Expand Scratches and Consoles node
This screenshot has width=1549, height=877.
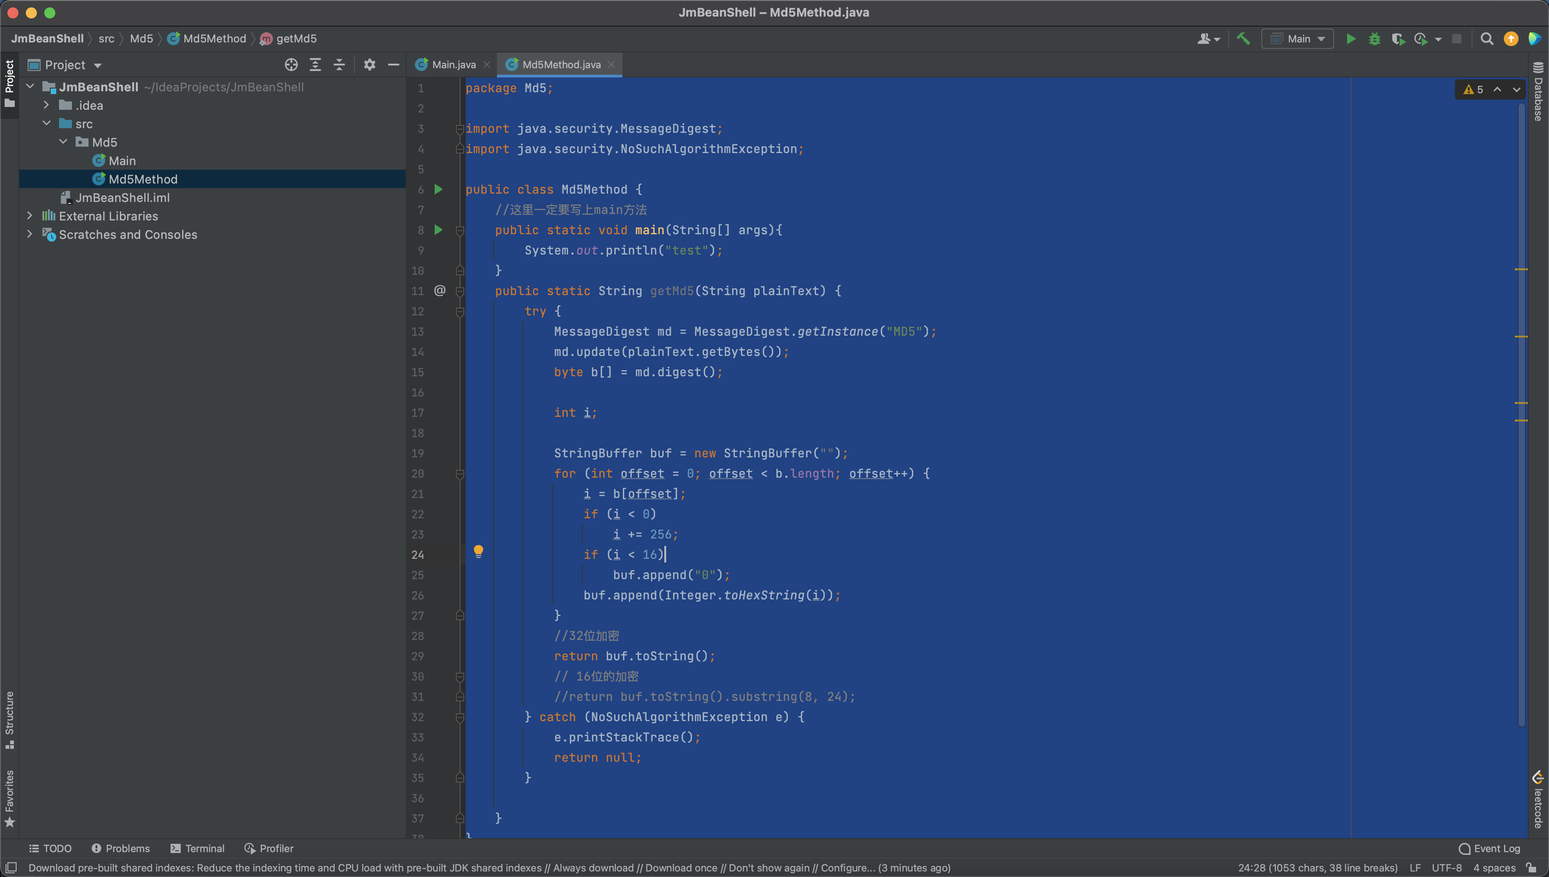pyautogui.click(x=30, y=234)
